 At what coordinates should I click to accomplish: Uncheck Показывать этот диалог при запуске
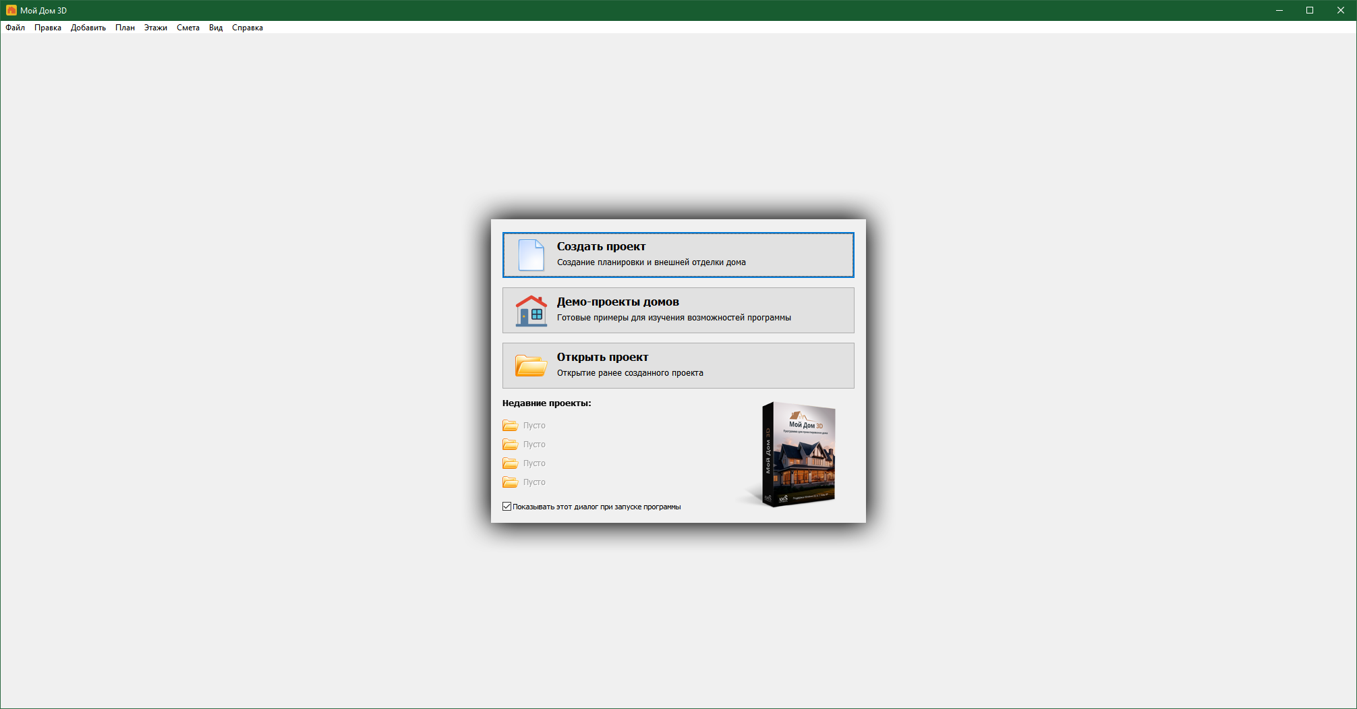(507, 507)
